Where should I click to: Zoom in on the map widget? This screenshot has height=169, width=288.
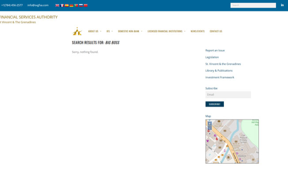209,124
